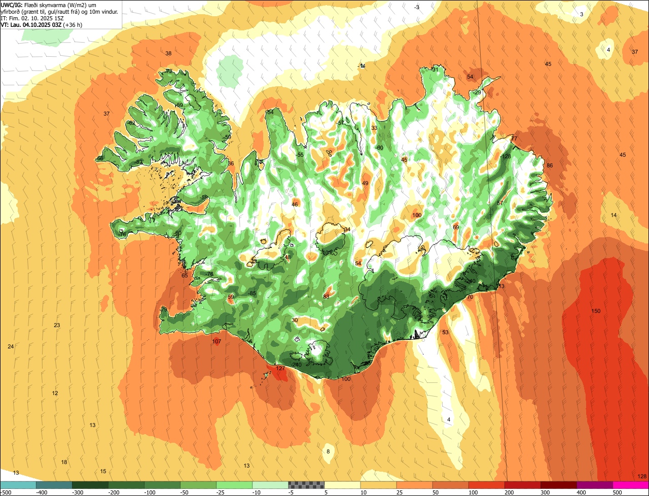The height and width of the screenshot is (496, 649).
Task: Click the '-128' value in east Iceland
Action: [505, 156]
